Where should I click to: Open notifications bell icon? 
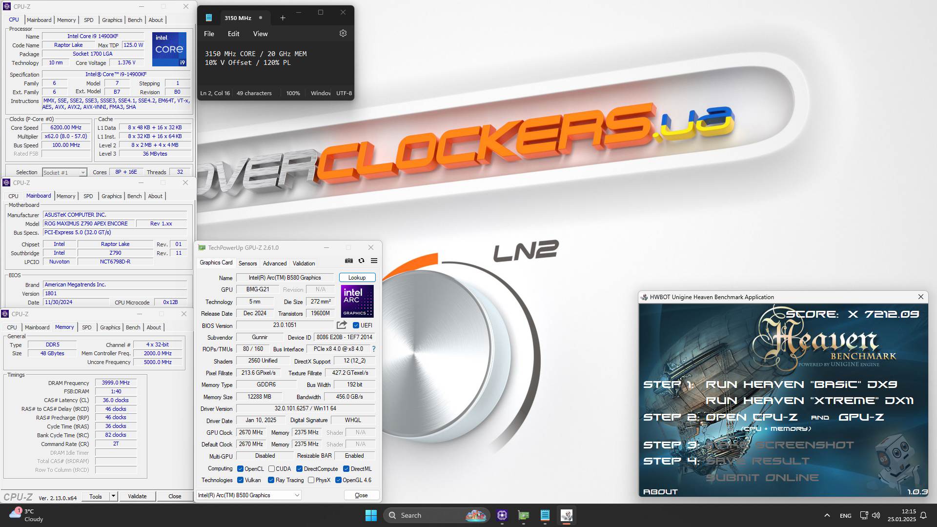923,515
